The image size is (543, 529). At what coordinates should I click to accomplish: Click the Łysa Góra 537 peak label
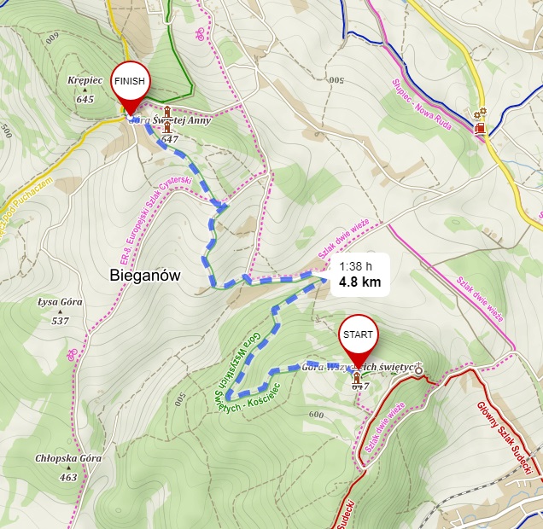pyautogui.click(x=61, y=311)
